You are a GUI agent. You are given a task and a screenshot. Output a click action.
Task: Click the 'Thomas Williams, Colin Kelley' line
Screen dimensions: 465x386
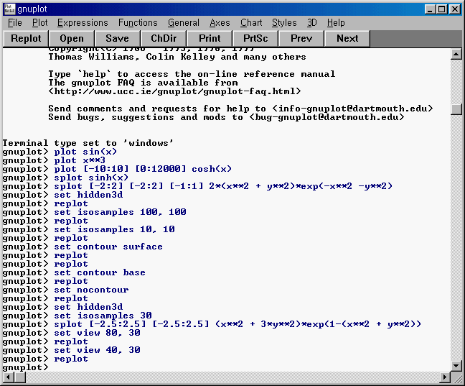point(177,57)
